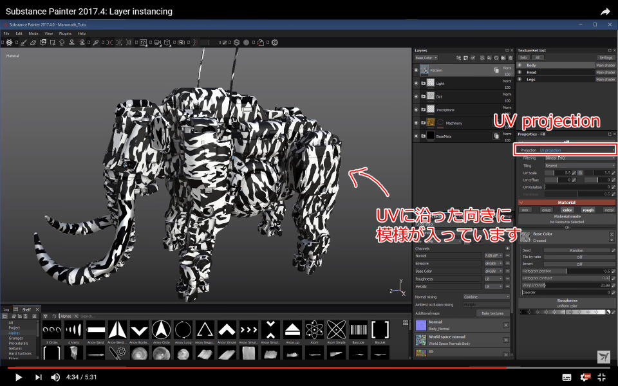Open the Tiling dropdown set to Repeat
Screen dimensions: 618x386
tap(579, 165)
